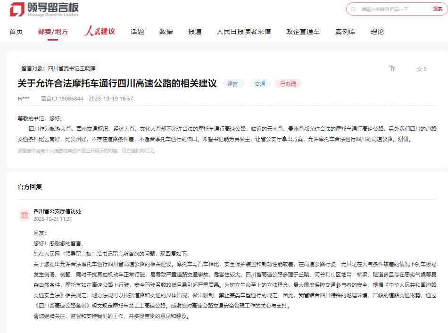Open the 话题 navigation section

(137, 32)
